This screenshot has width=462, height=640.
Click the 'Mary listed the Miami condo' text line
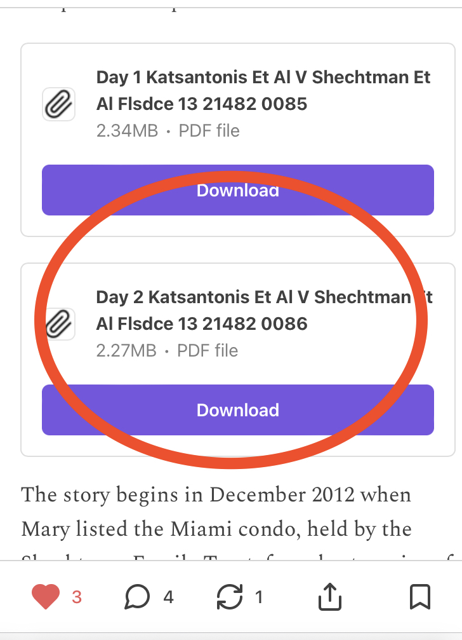(216, 529)
